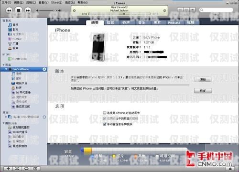Click the capacity usage bar
This screenshot has height=172, width=239.
[134, 150]
